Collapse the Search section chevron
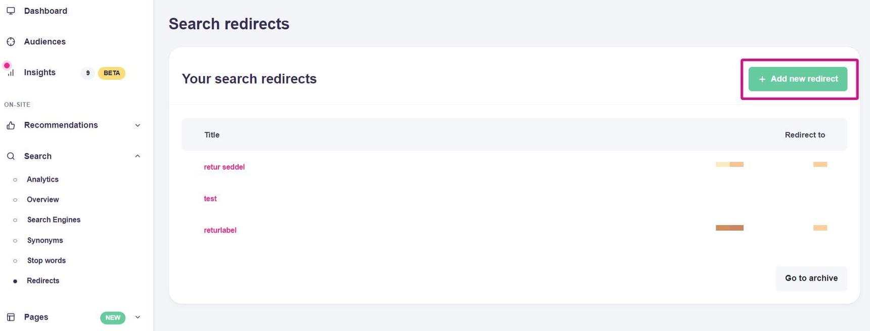 click(138, 156)
